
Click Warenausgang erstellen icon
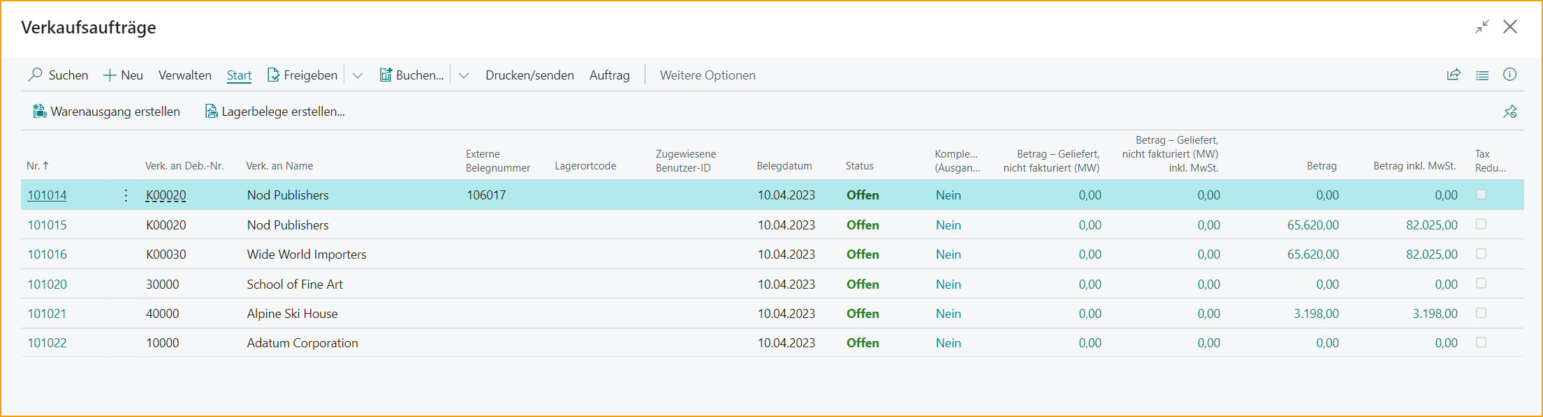click(x=40, y=112)
